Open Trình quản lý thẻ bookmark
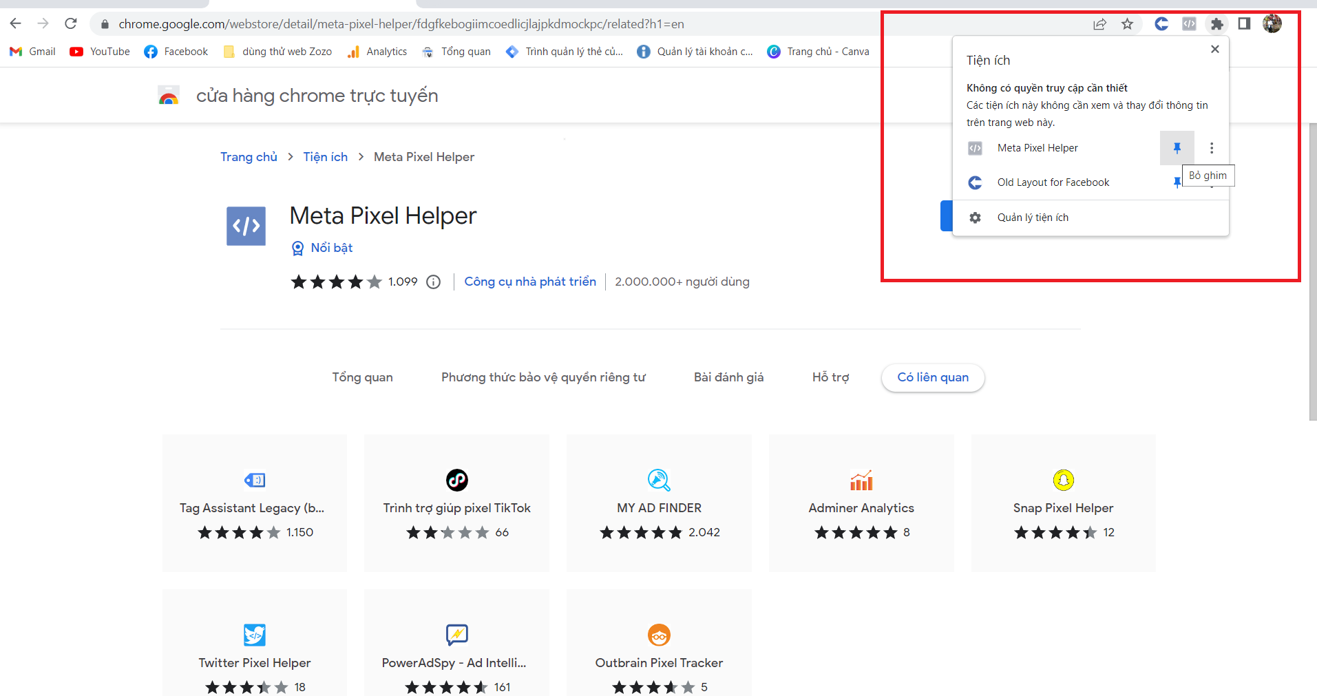Viewport: 1317px width, 696px height. 564,52
